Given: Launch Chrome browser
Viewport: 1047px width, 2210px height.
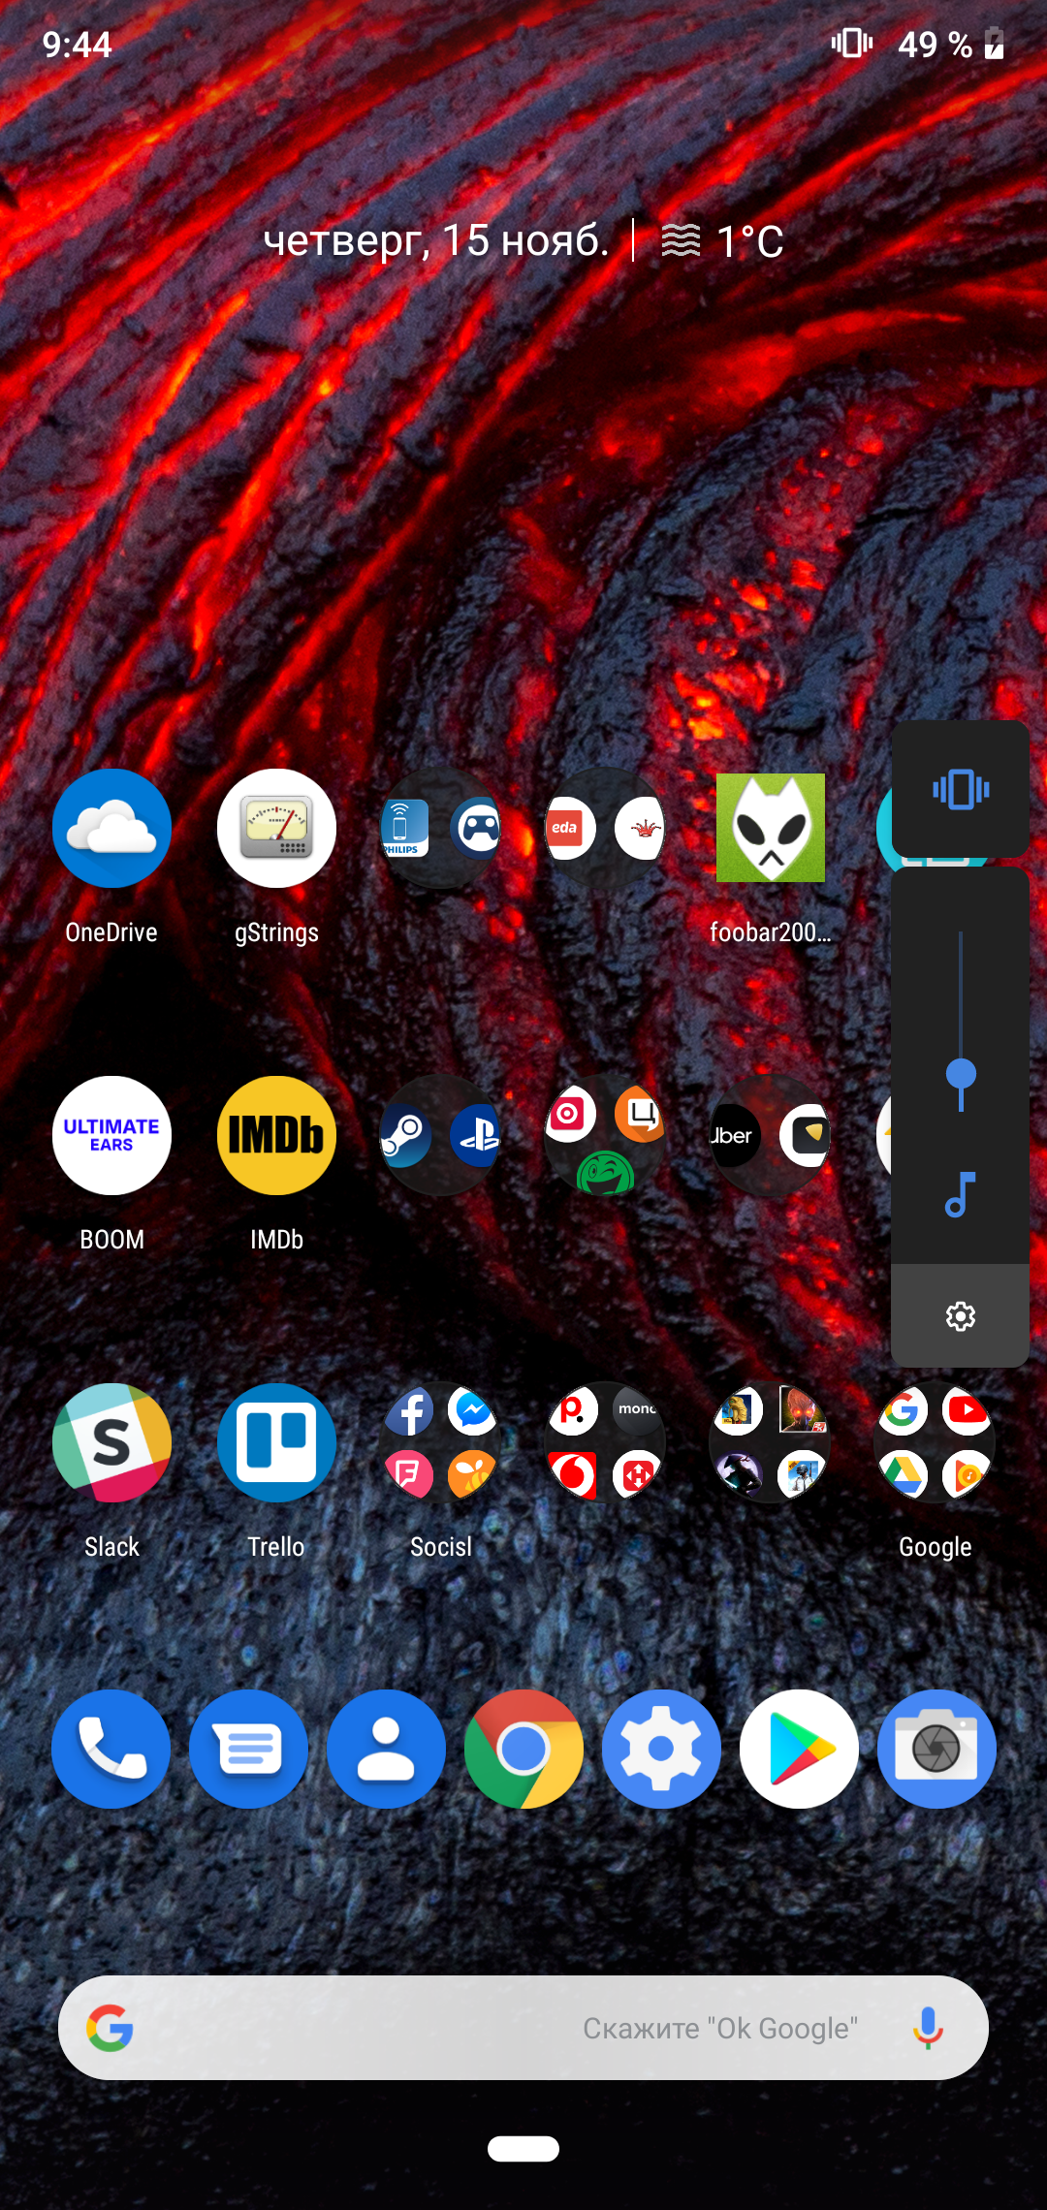Looking at the screenshot, I should (x=524, y=1750).
